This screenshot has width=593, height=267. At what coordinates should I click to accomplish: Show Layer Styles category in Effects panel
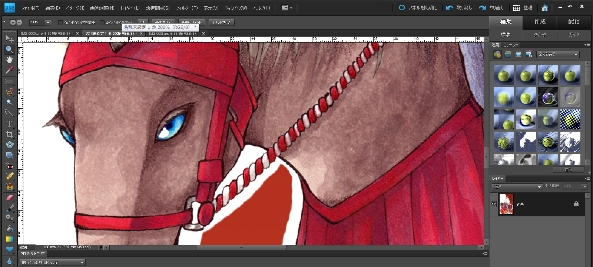pyautogui.click(x=508, y=55)
